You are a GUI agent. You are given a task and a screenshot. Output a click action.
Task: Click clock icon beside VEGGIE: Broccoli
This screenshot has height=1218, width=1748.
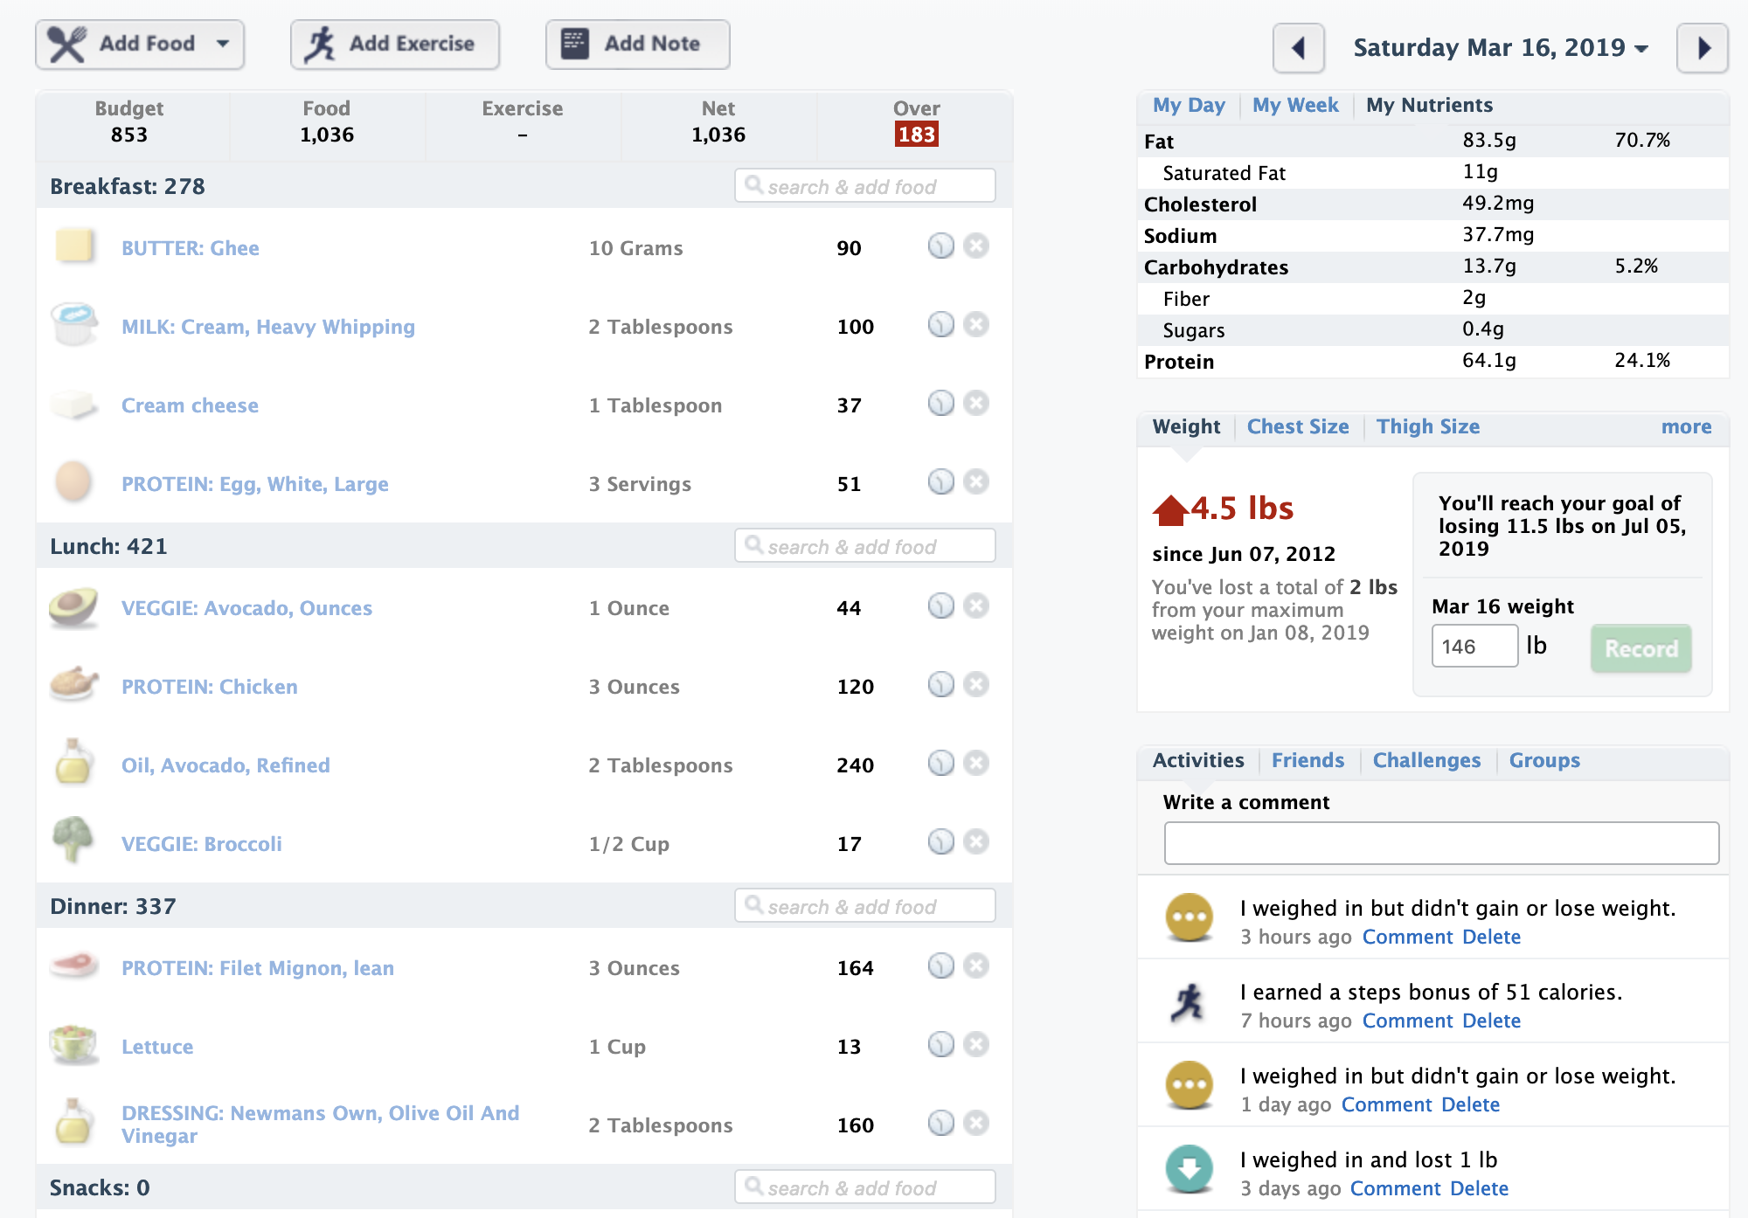click(x=940, y=842)
